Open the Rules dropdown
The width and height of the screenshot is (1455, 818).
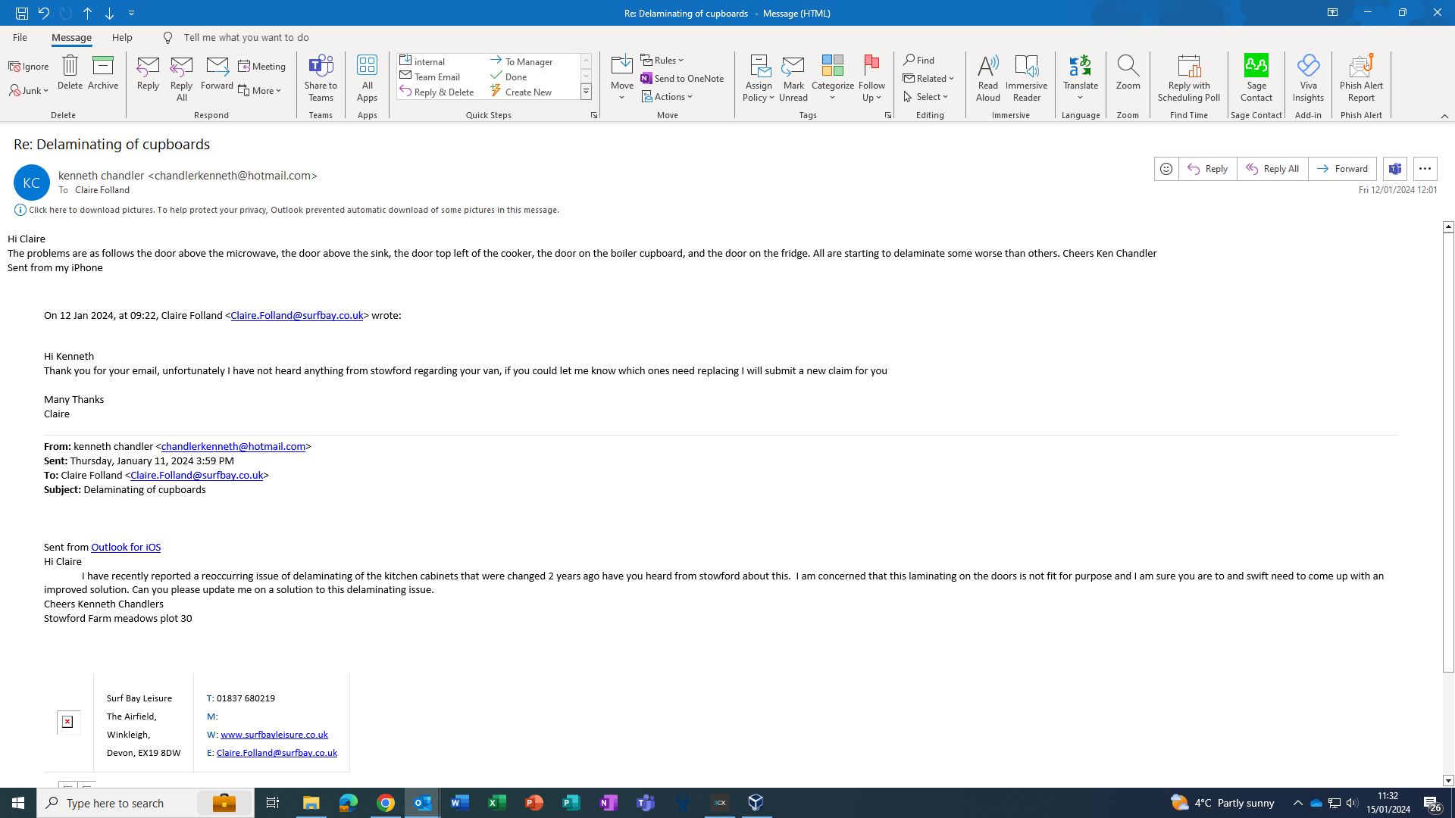tap(662, 60)
